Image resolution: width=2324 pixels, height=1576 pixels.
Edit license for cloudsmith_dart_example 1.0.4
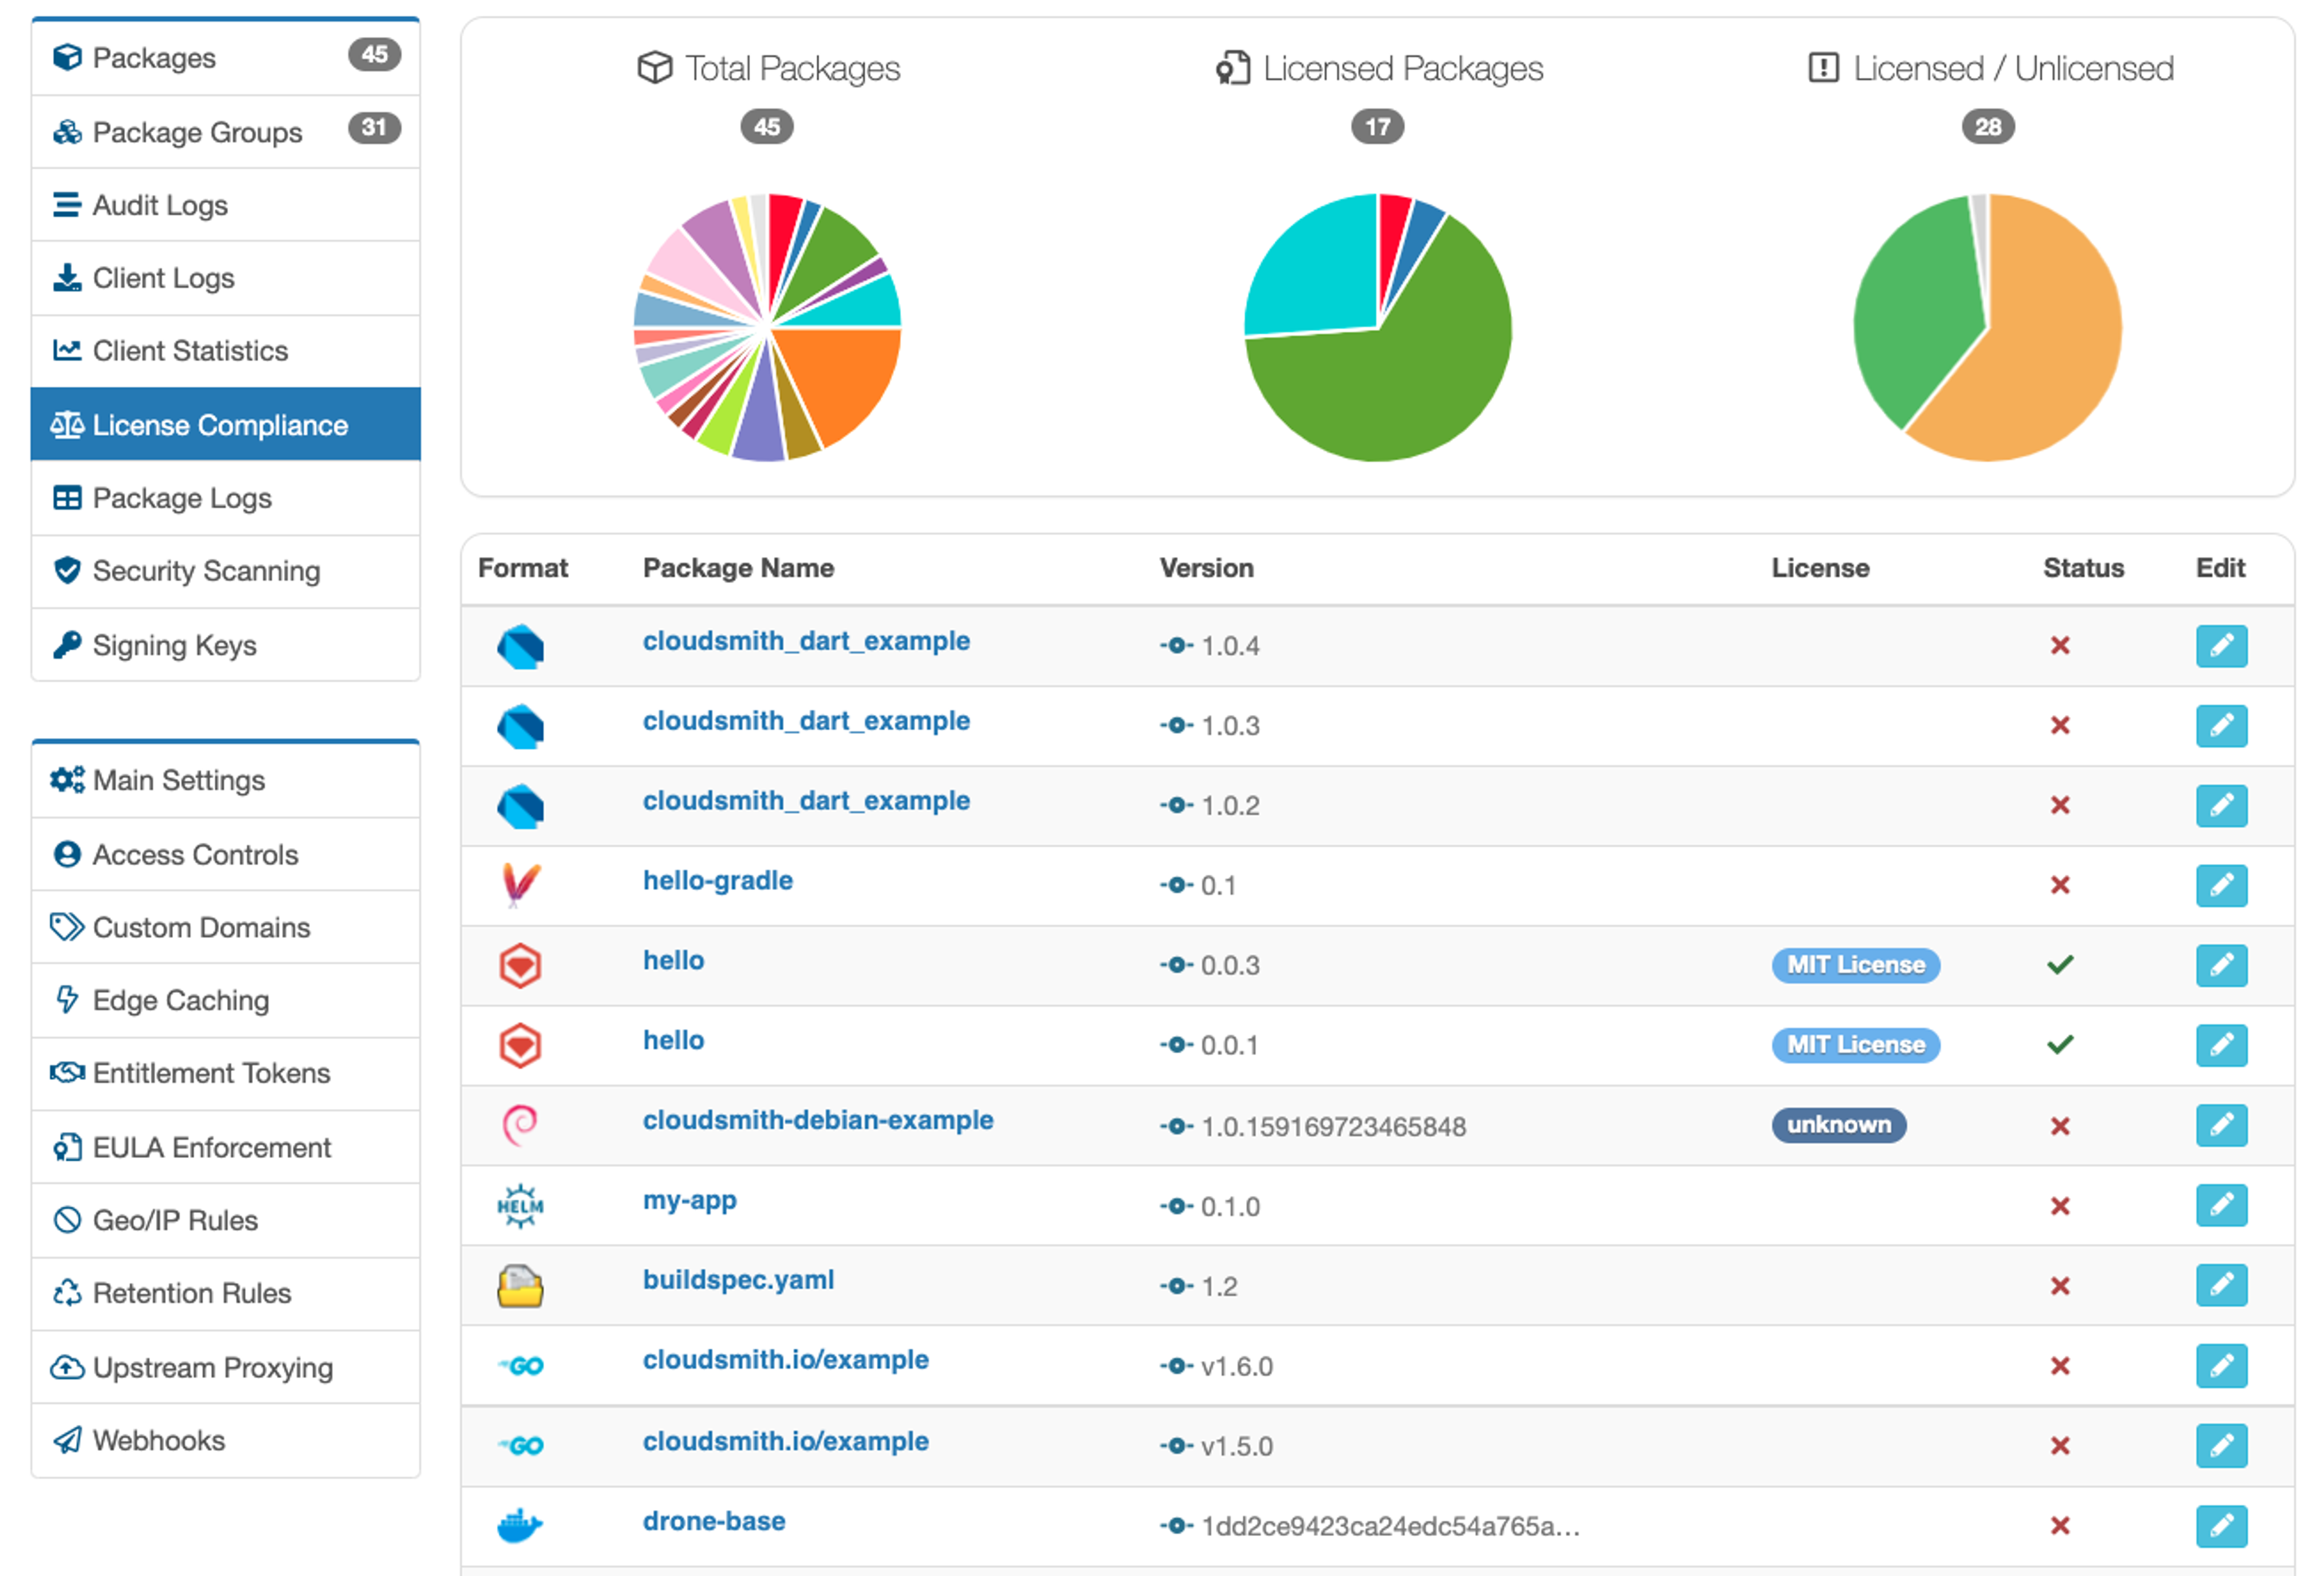[2221, 646]
